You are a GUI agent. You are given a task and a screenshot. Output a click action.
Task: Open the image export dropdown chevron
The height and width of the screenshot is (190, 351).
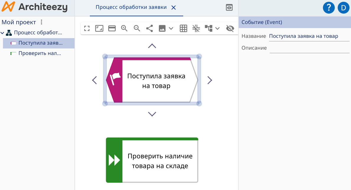pyautogui.click(x=171, y=28)
